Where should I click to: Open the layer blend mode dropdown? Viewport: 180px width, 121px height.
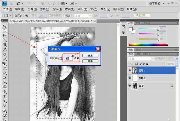[142, 59]
